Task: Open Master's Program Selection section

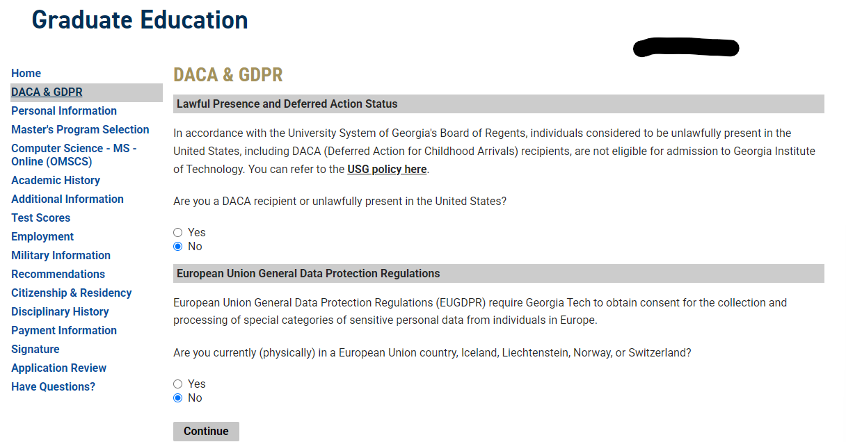Action: click(80, 130)
